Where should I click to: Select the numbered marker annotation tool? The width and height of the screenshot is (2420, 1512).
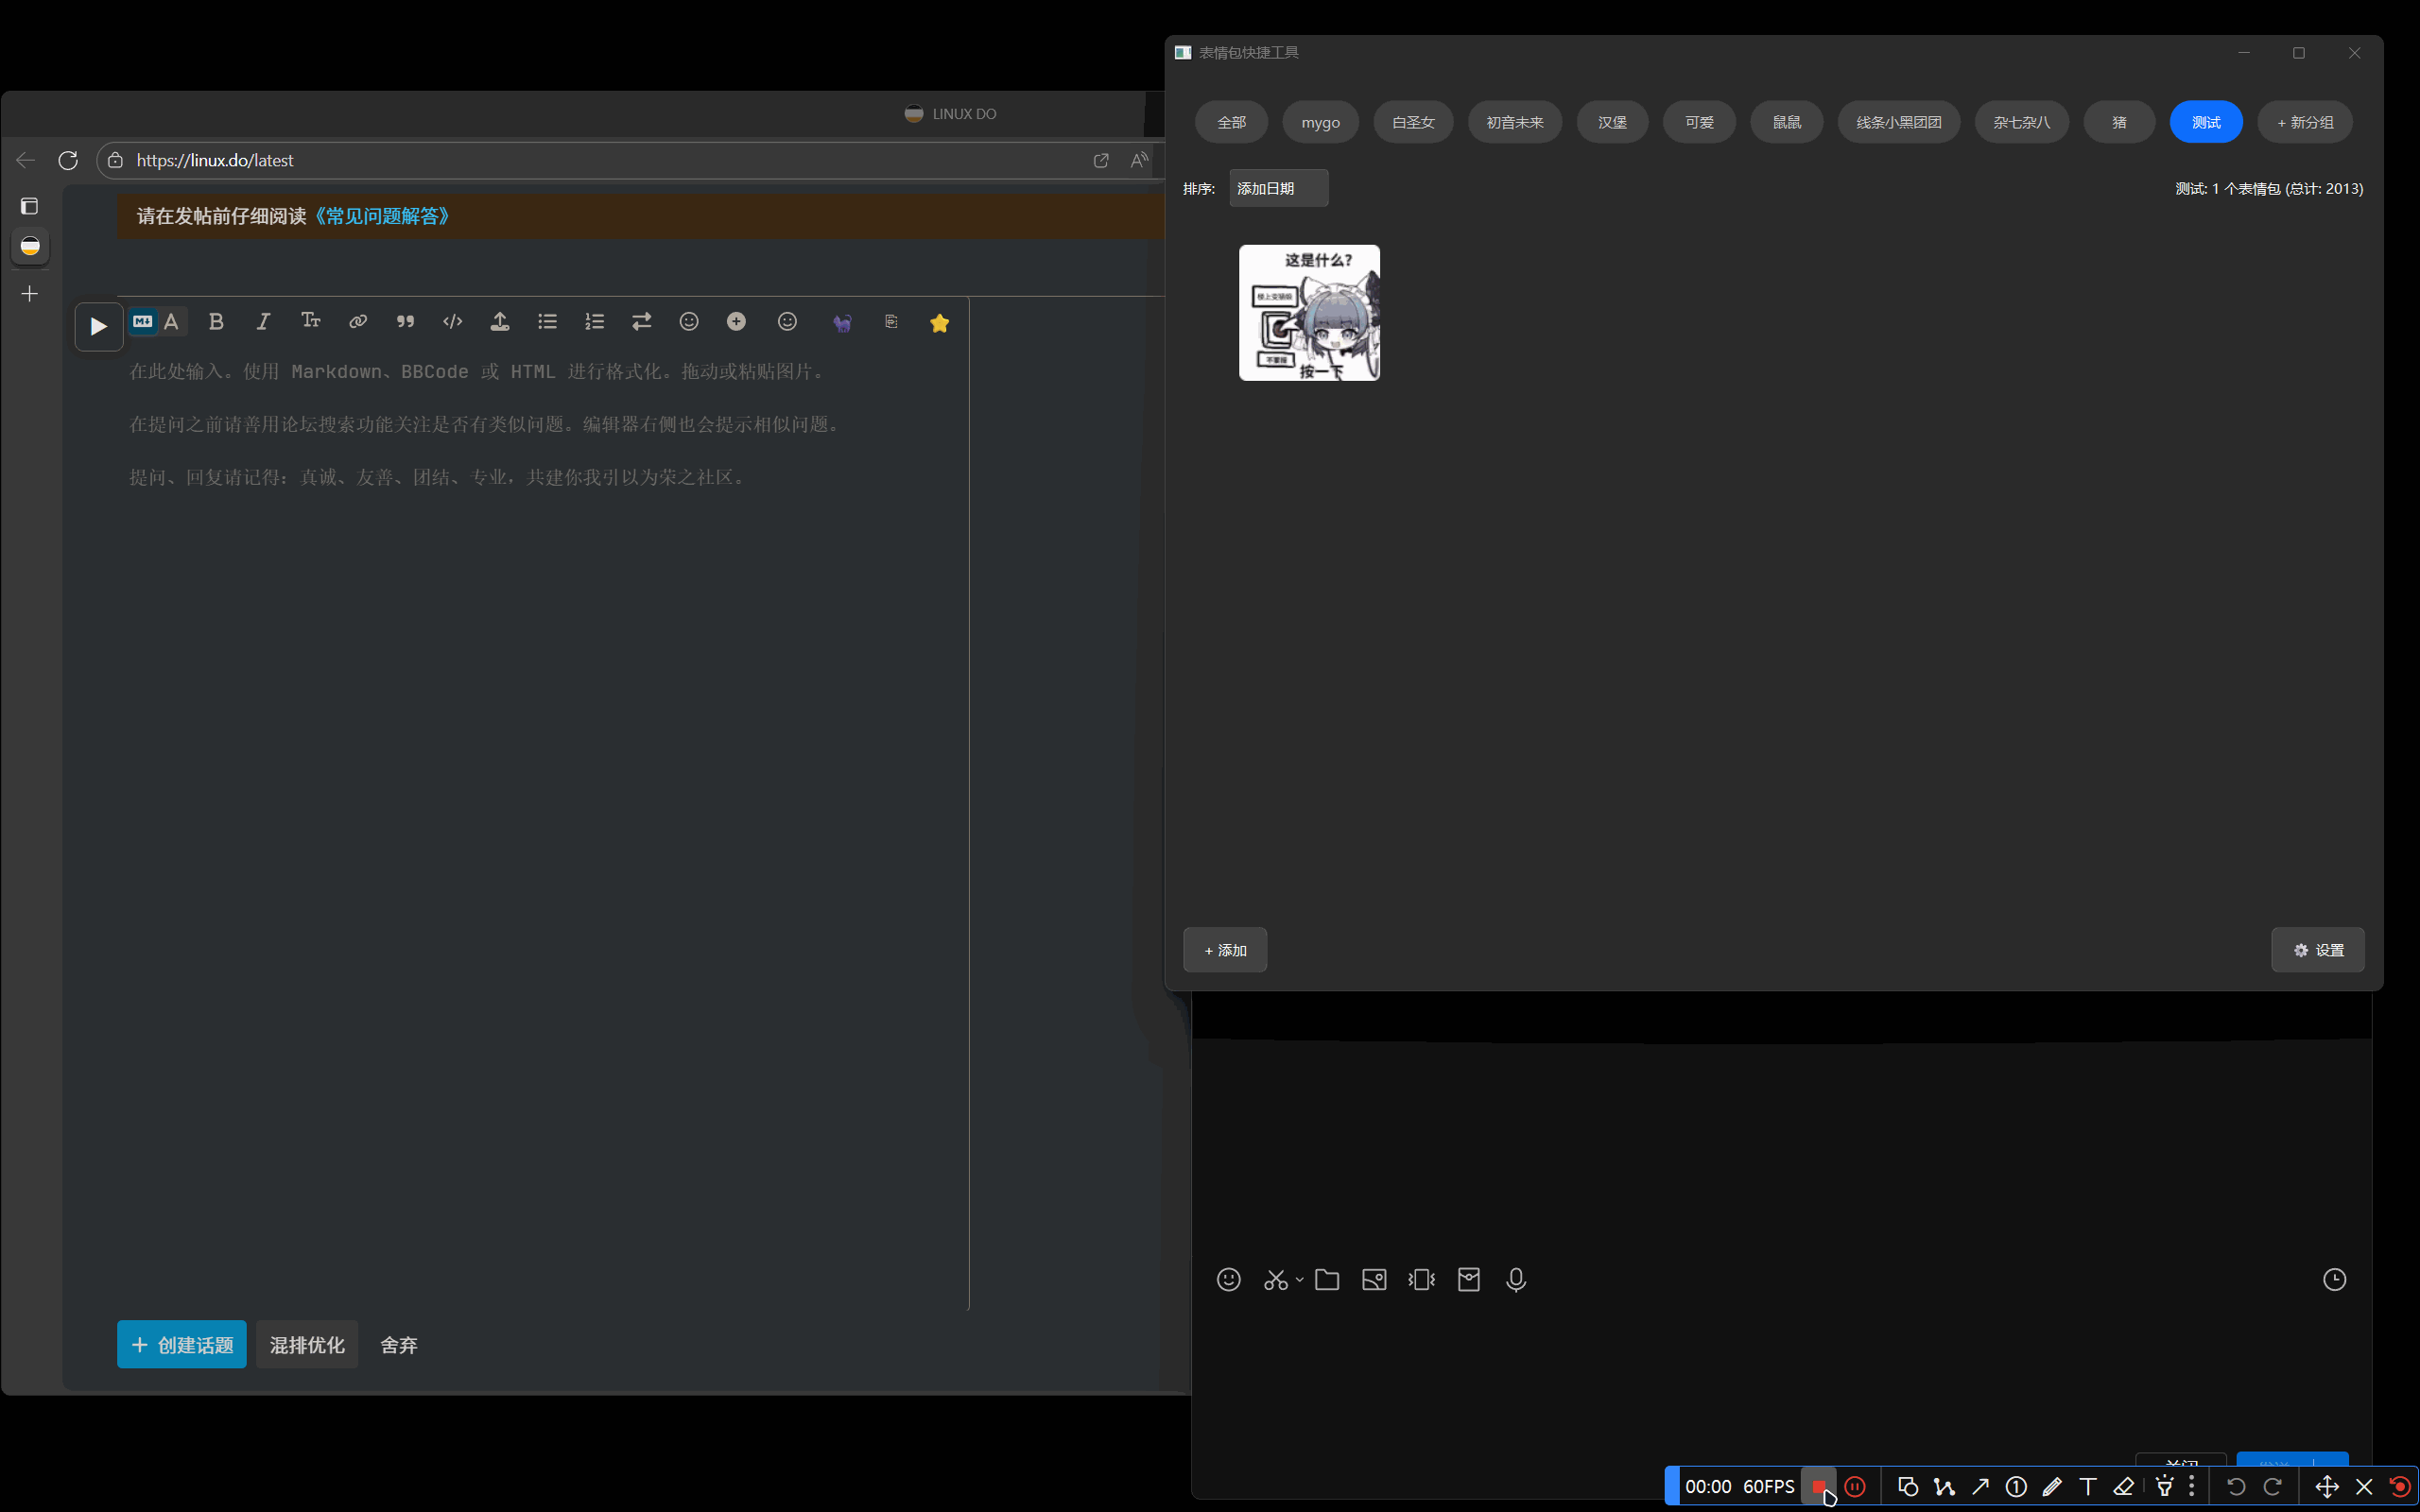pos(2016,1486)
